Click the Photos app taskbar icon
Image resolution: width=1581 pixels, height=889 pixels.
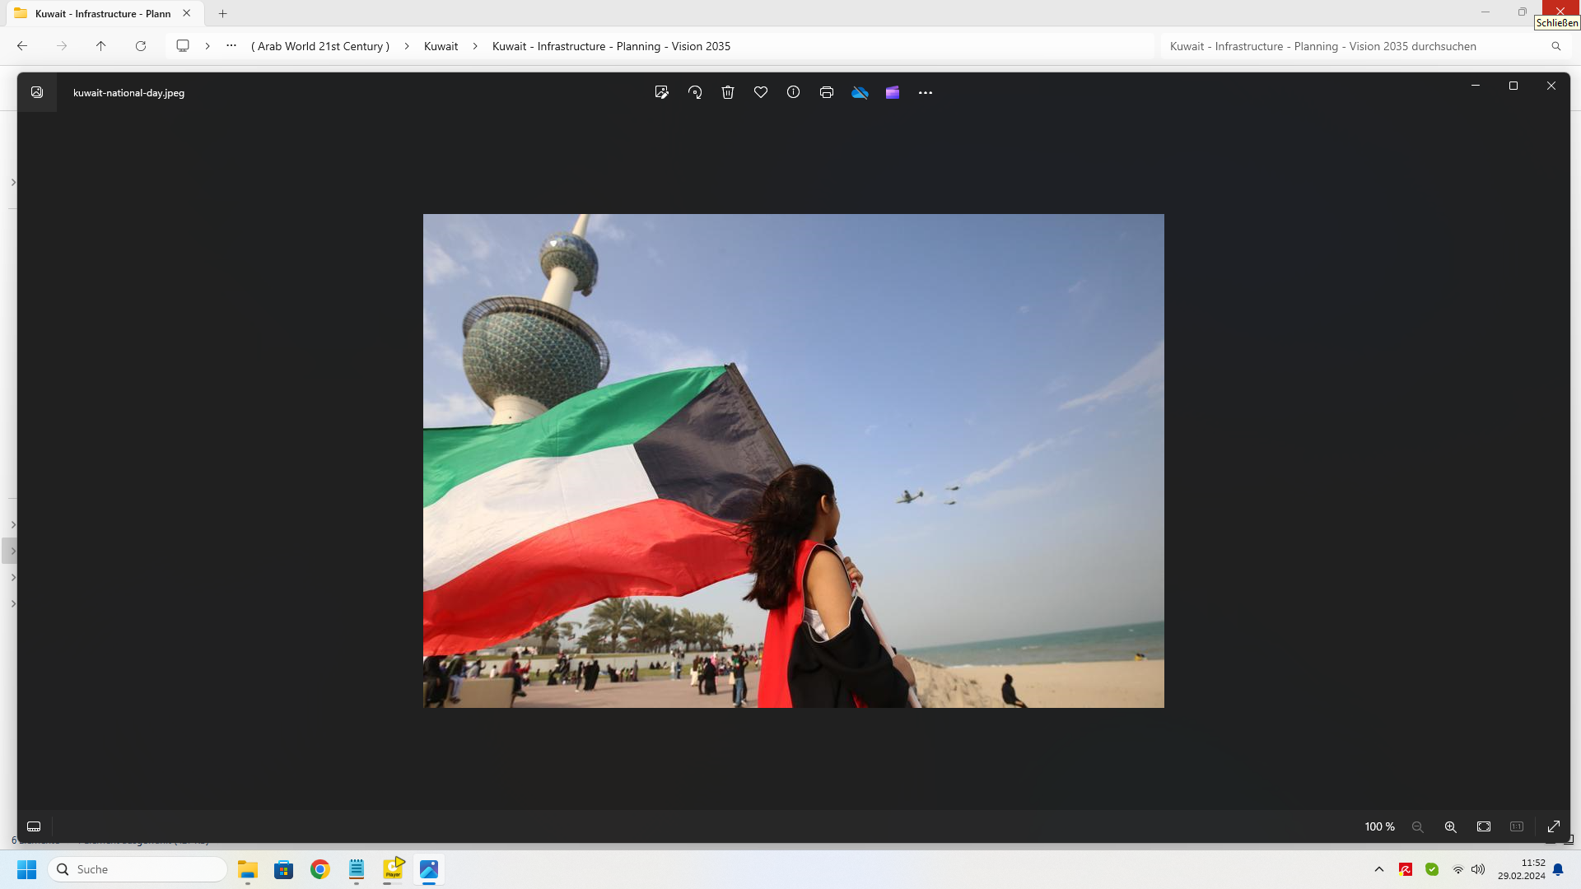429,869
